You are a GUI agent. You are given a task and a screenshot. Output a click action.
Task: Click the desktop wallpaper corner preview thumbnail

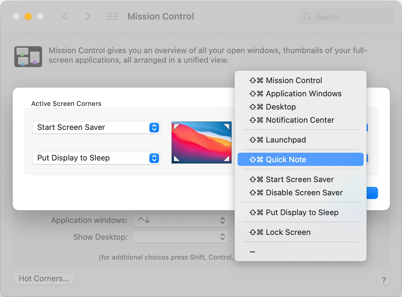click(202, 142)
